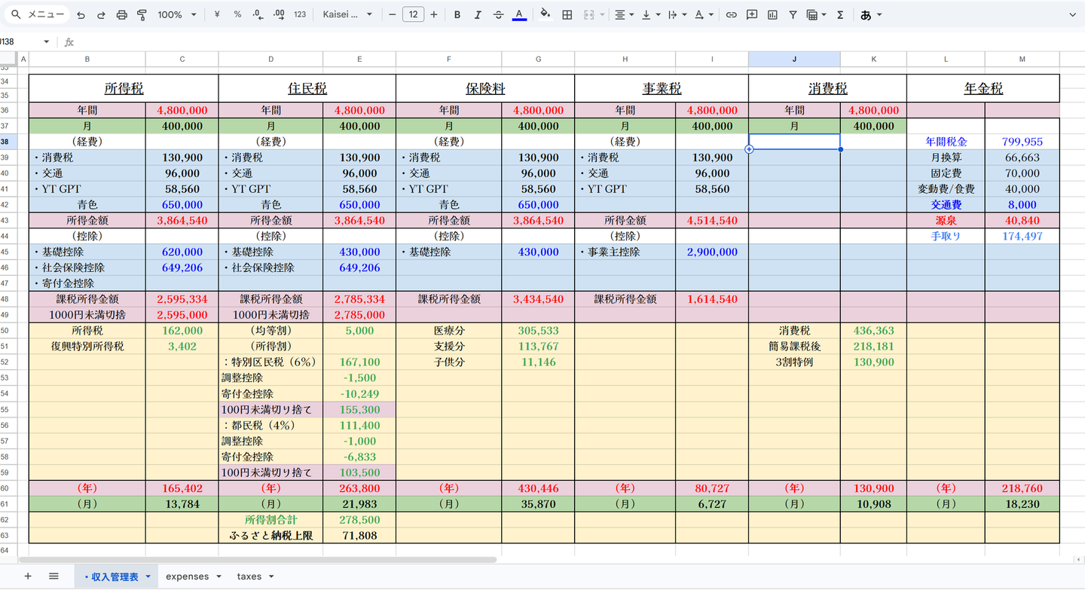
Task: Increase font size with plus button
Action: [434, 14]
